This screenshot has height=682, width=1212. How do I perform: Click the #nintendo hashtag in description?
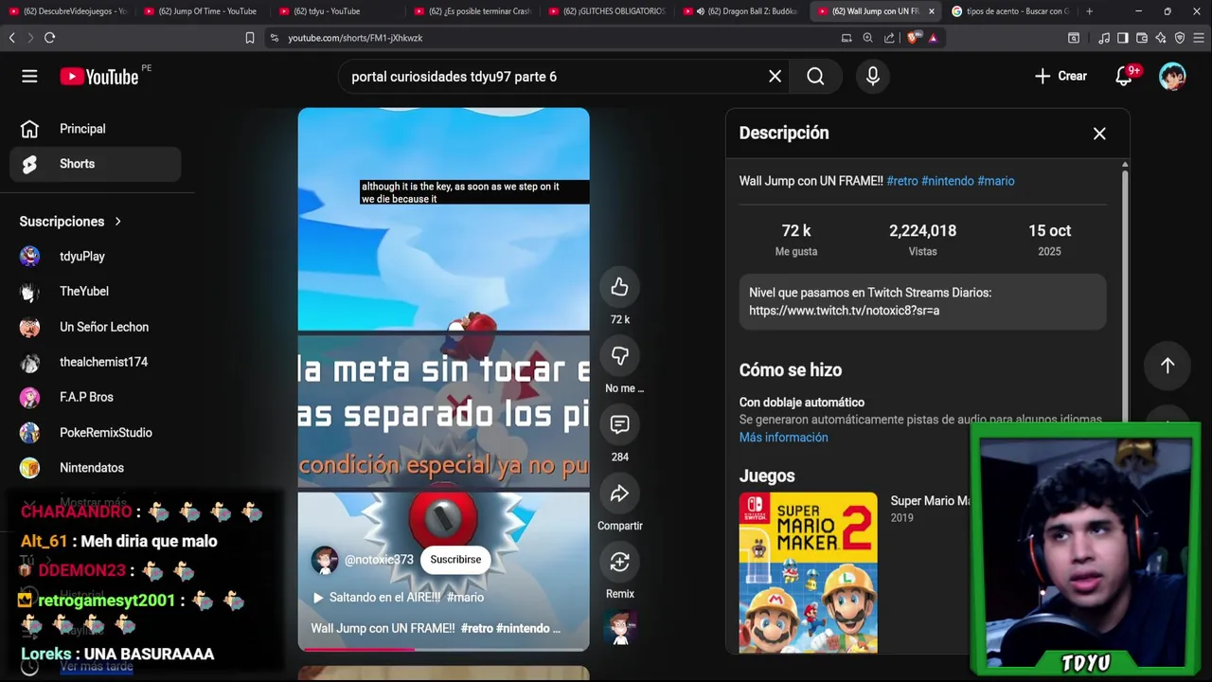947,181
